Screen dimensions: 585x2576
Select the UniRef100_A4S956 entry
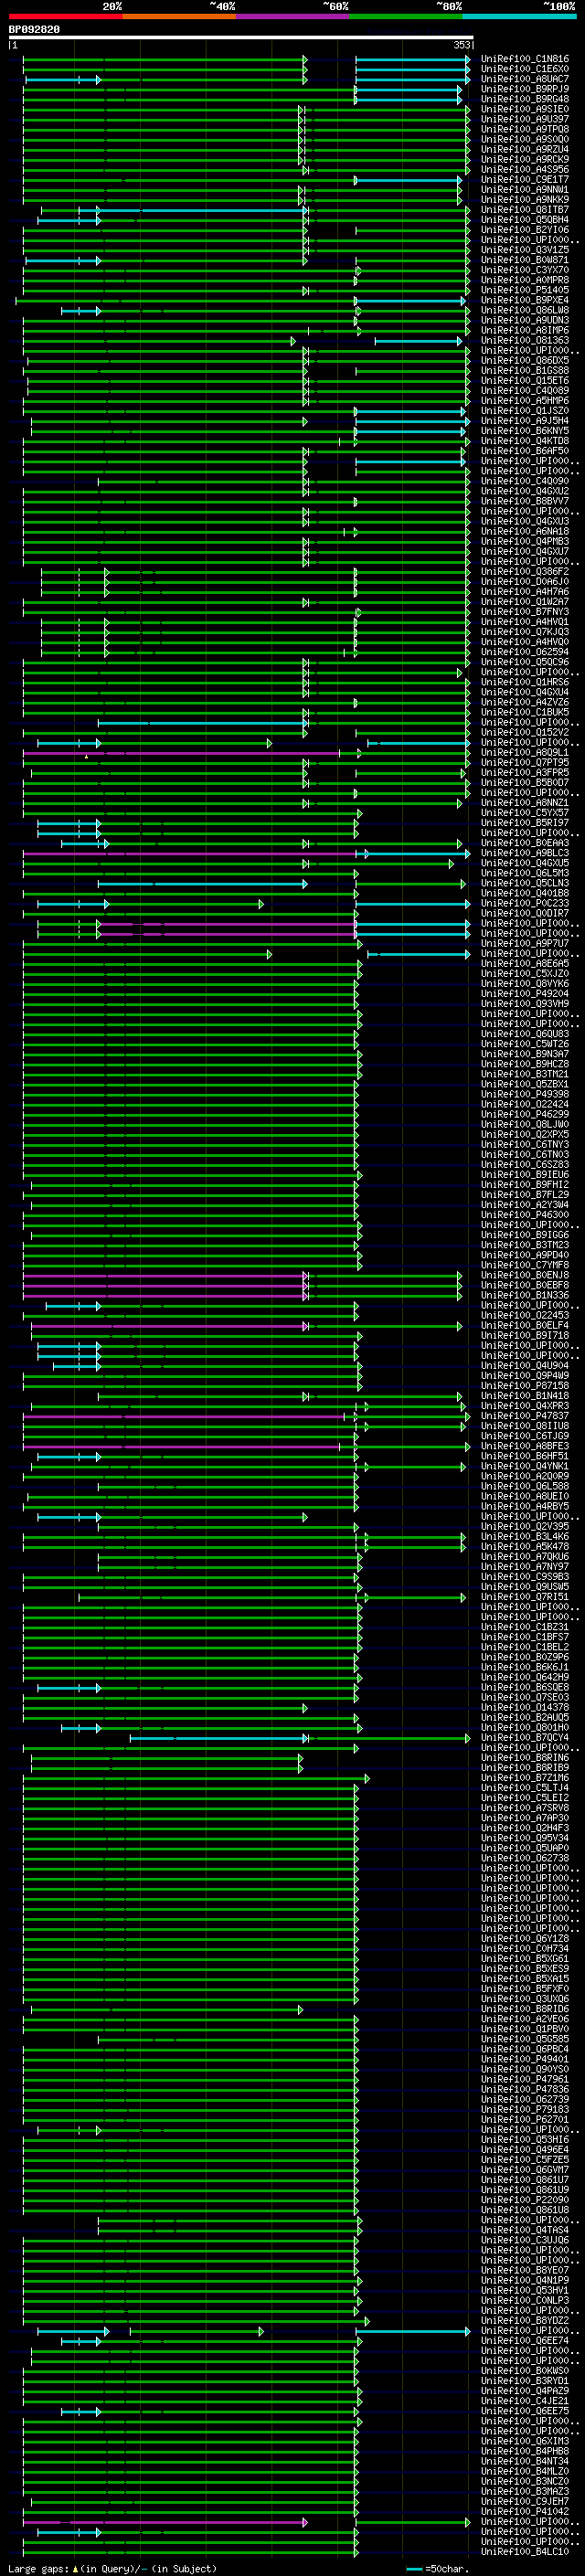tap(525, 170)
